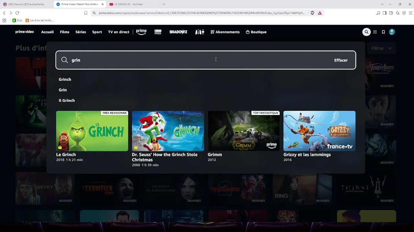This screenshot has height=232, width=414.
Task: Choose the Grinch search suggestion
Action: point(65,79)
